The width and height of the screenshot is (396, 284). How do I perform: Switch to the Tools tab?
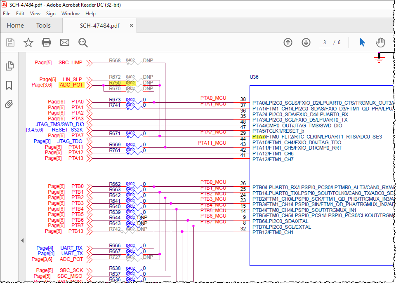[43, 25]
